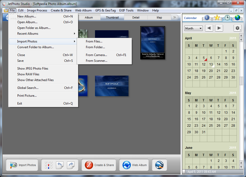Select April 20 in calendar
Screen dimensions: 246x177
(211, 71)
